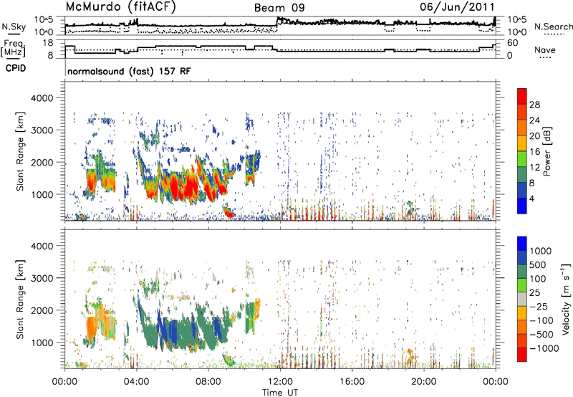The height and width of the screenshot is (397, 573).
Task: Click the '18' frequency axis value
Action: 48,43
